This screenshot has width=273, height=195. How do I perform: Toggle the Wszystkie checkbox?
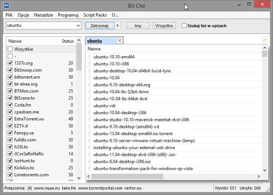[10, 49]
